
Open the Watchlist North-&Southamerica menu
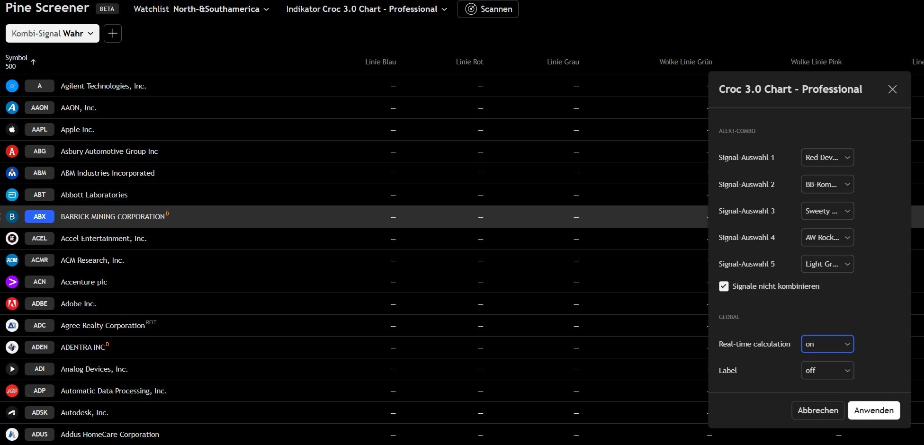[x=201, y=9]
